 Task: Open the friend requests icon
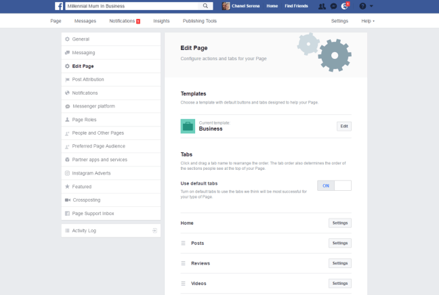[322, 6]
